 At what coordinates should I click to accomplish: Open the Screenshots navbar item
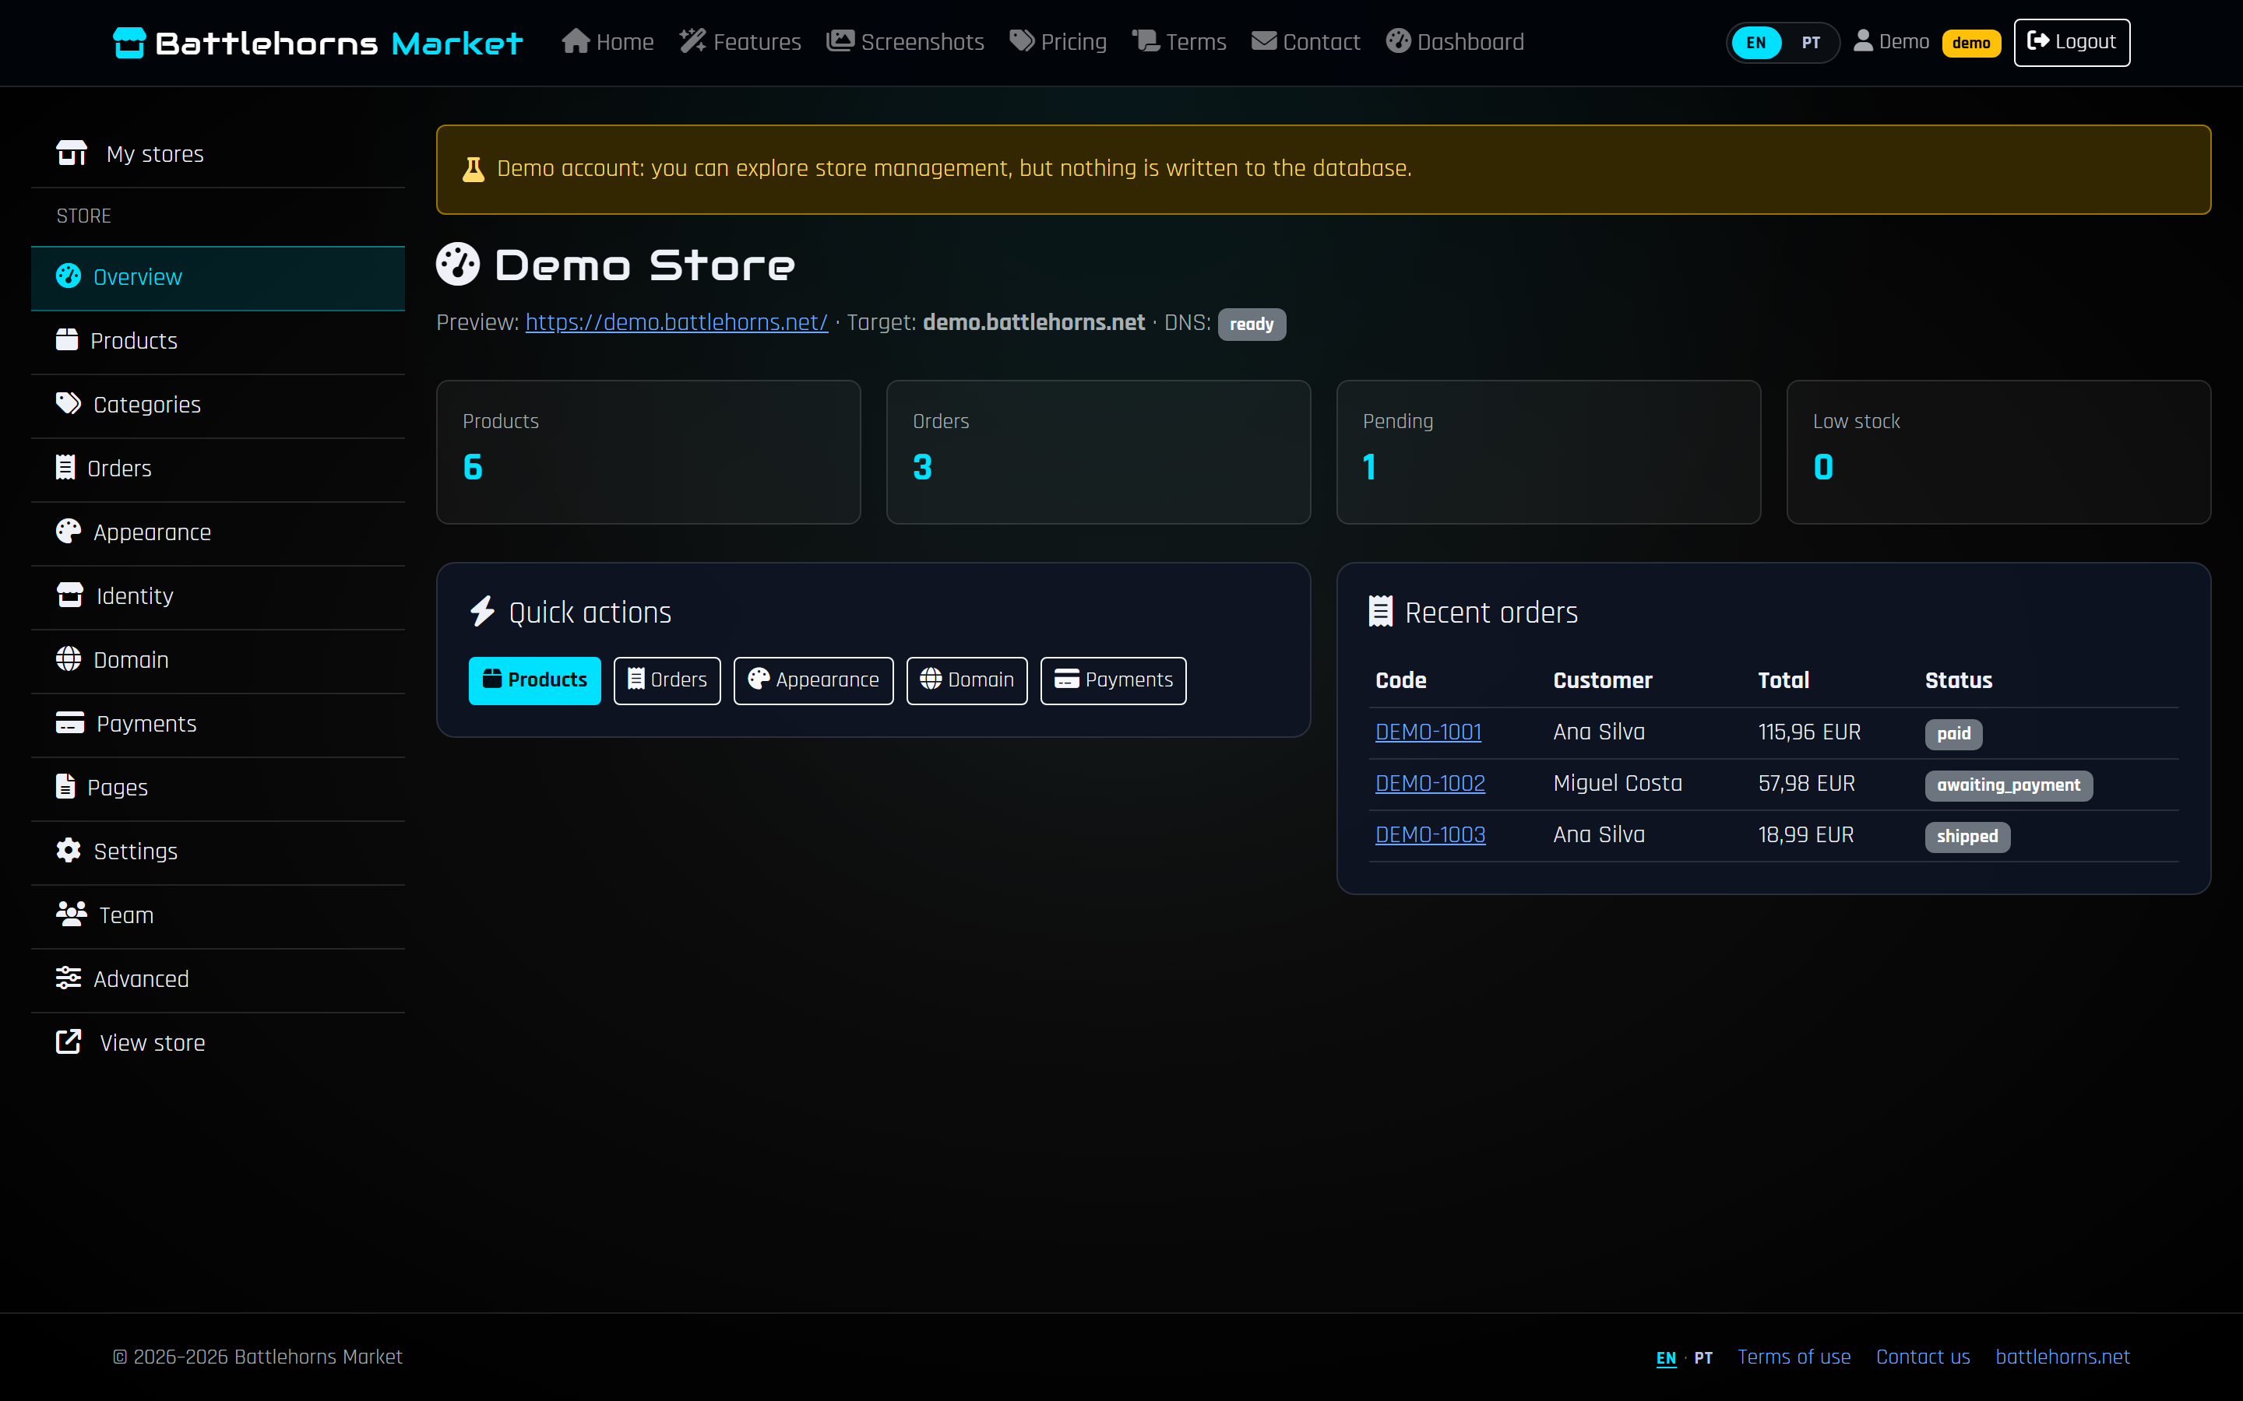pyautogui.click(x=905, y=42)
